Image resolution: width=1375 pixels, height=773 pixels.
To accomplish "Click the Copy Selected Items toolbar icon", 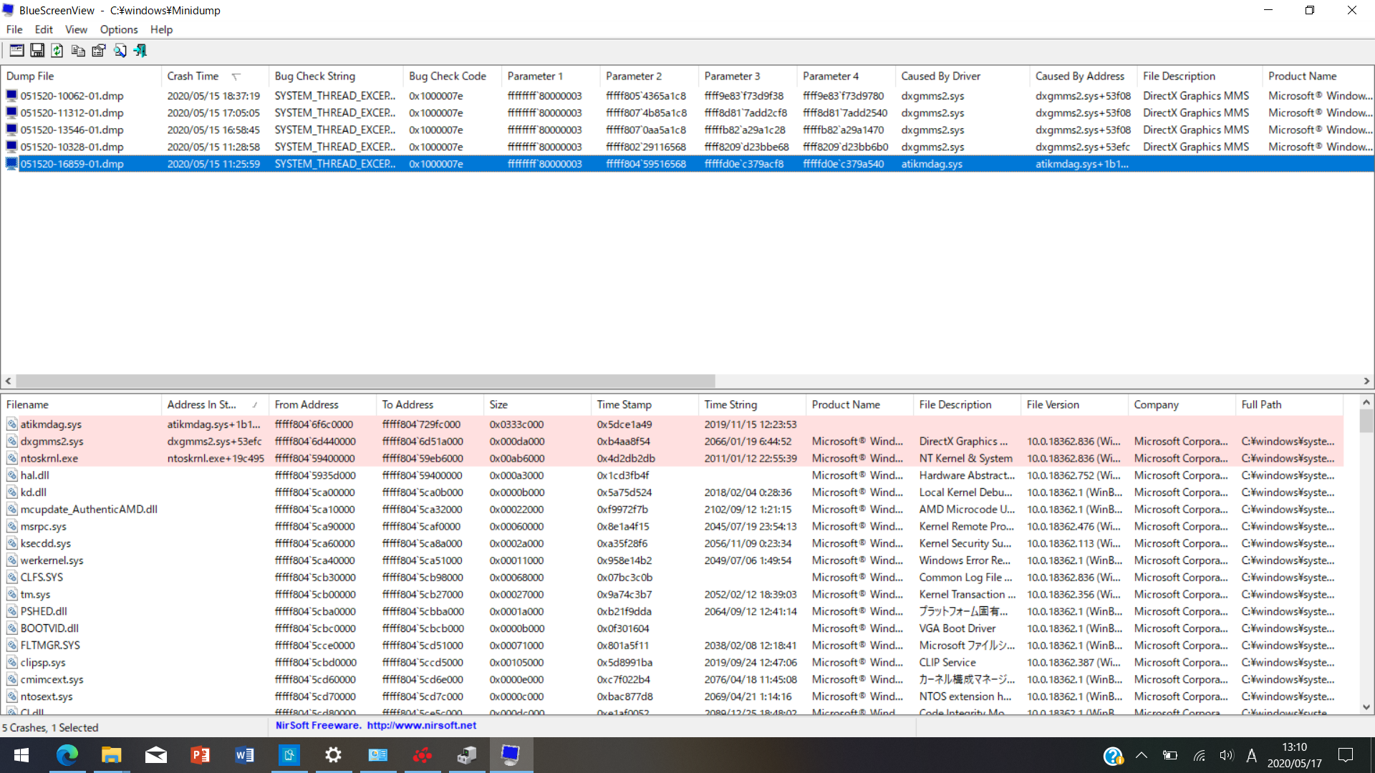I will coord(78,51).
